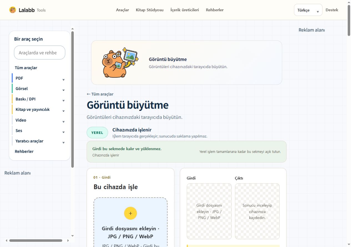Expand the PDF category

pyautogui.click(x=39, y=78)
